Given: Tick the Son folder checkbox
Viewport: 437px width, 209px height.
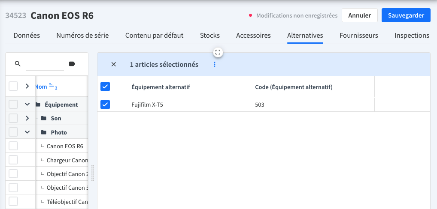Looking at the screenshot, I should pos(13,118).
